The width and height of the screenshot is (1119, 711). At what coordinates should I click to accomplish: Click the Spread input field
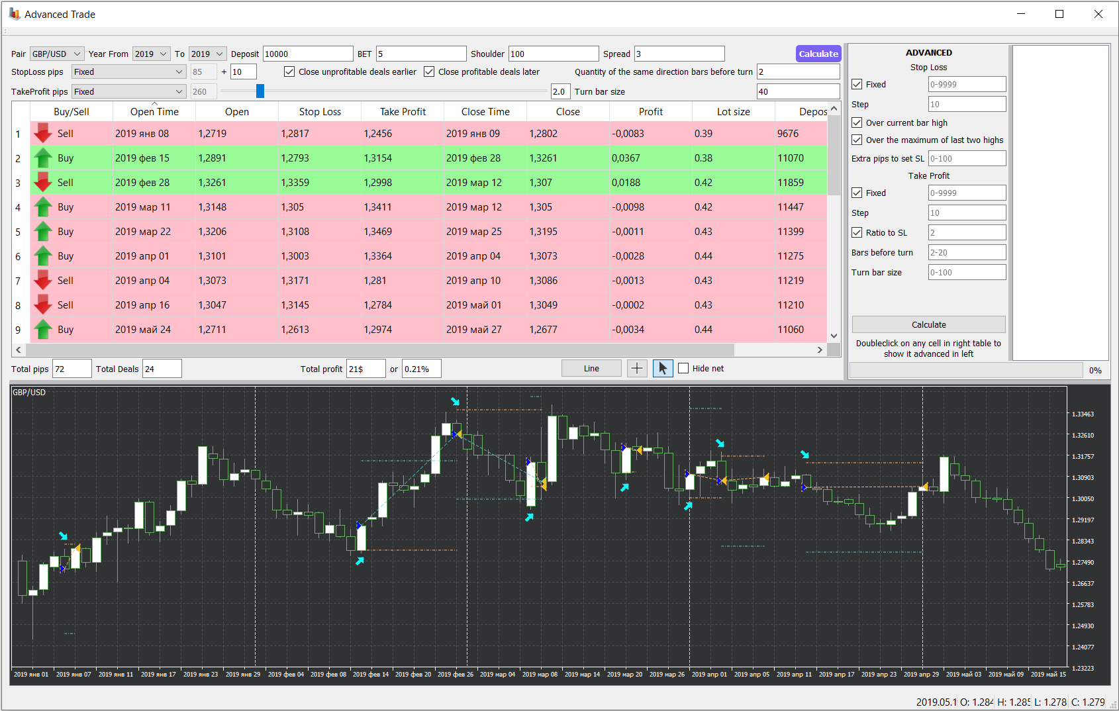pyautogui.click(x=679, y=54)
